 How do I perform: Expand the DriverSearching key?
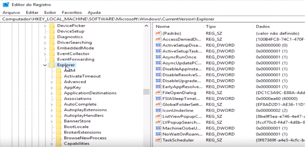[x=45, y=43]
